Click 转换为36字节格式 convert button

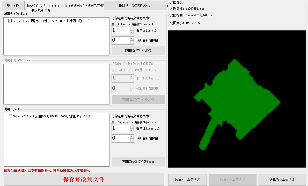282,180
